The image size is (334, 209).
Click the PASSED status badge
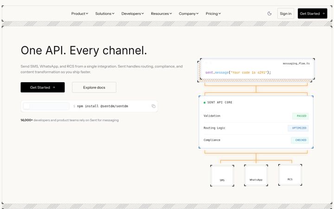point(300,116)
